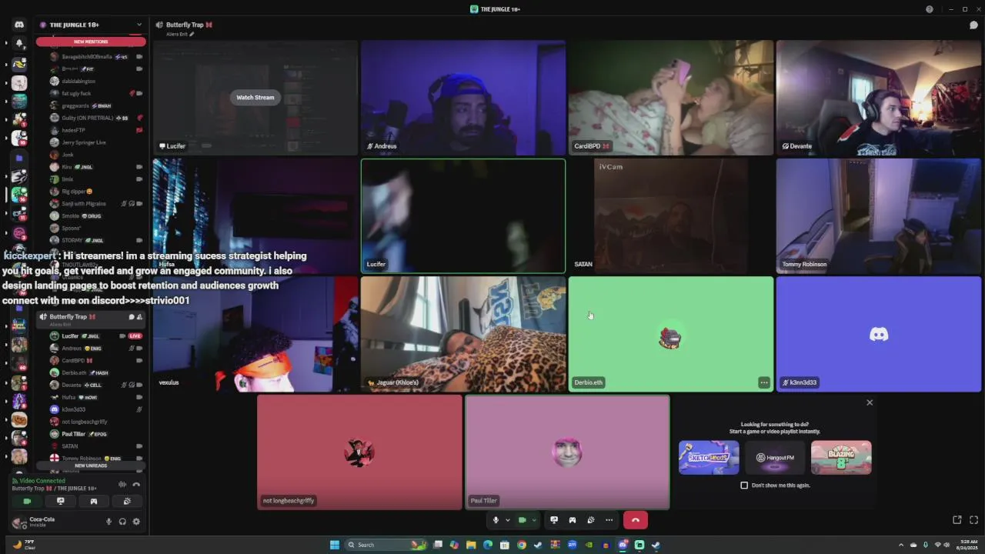Click invite people icon beside Butterfly Trap

pos(139,317)
